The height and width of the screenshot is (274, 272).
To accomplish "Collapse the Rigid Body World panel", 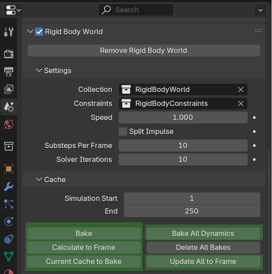I will (x=30, y=32).
